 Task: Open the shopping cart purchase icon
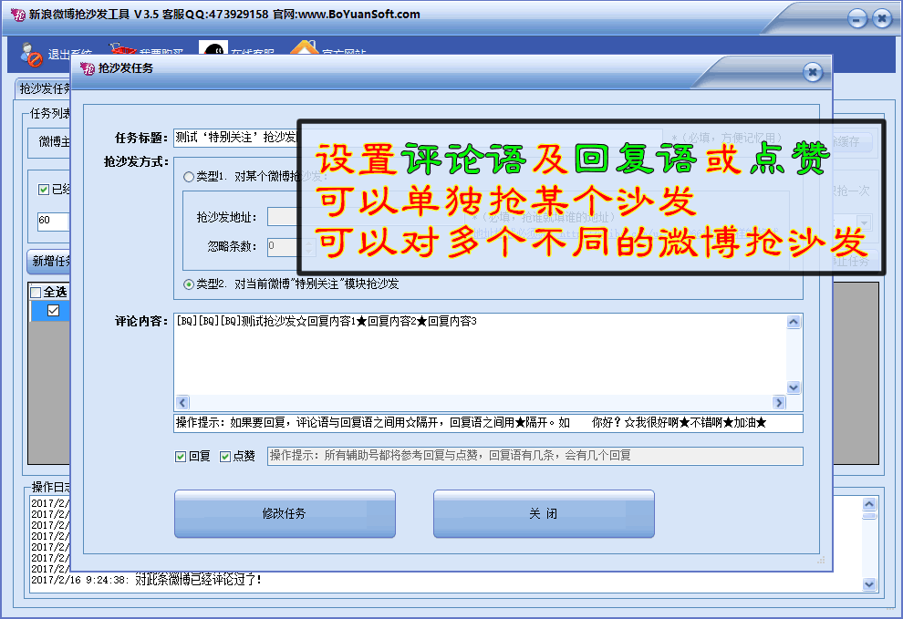click(122, 48)
